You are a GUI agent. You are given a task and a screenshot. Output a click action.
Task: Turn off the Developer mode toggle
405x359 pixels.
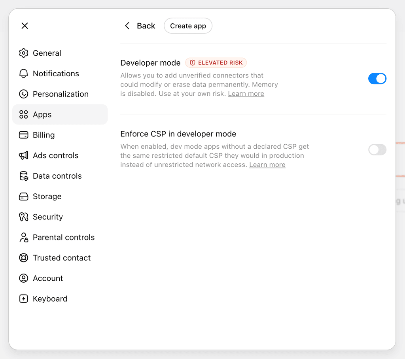point(377,79)
